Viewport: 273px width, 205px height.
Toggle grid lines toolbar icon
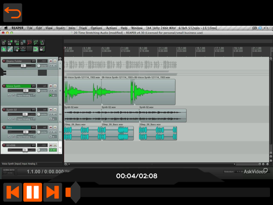pos(29,49)
